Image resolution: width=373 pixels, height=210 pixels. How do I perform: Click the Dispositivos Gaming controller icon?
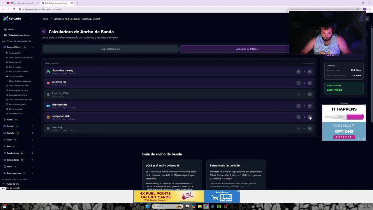48,71
